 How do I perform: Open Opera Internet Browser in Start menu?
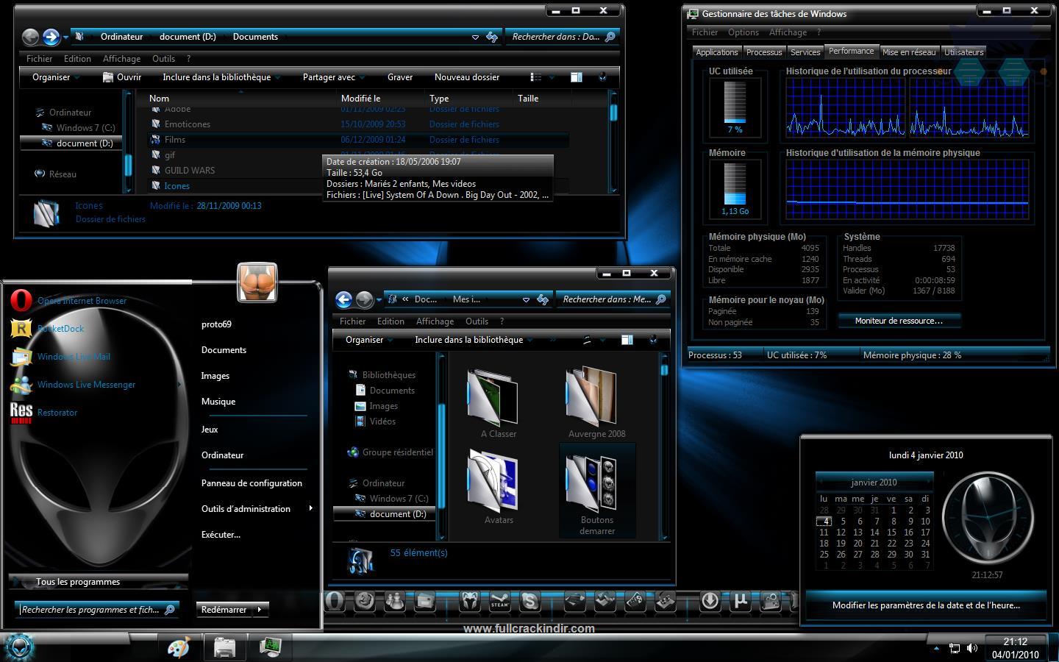[x=68, y=300]
